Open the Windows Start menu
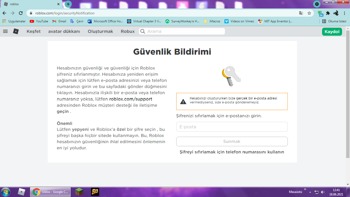 click(x=6, y=192)
